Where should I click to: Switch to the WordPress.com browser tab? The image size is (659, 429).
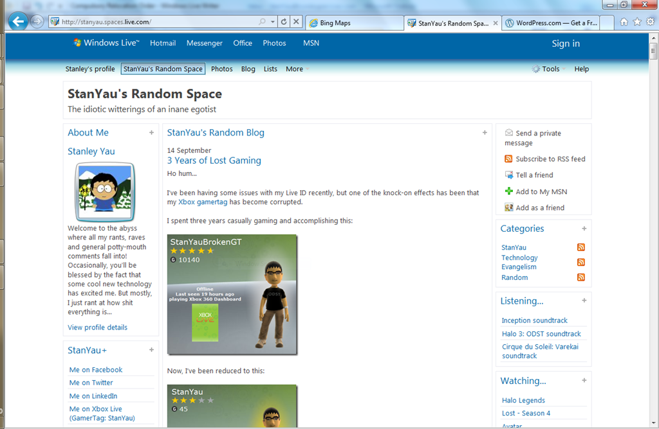click(551, 23)
